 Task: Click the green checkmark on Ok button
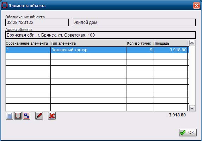pyautogui.click(x=183, y=133)
